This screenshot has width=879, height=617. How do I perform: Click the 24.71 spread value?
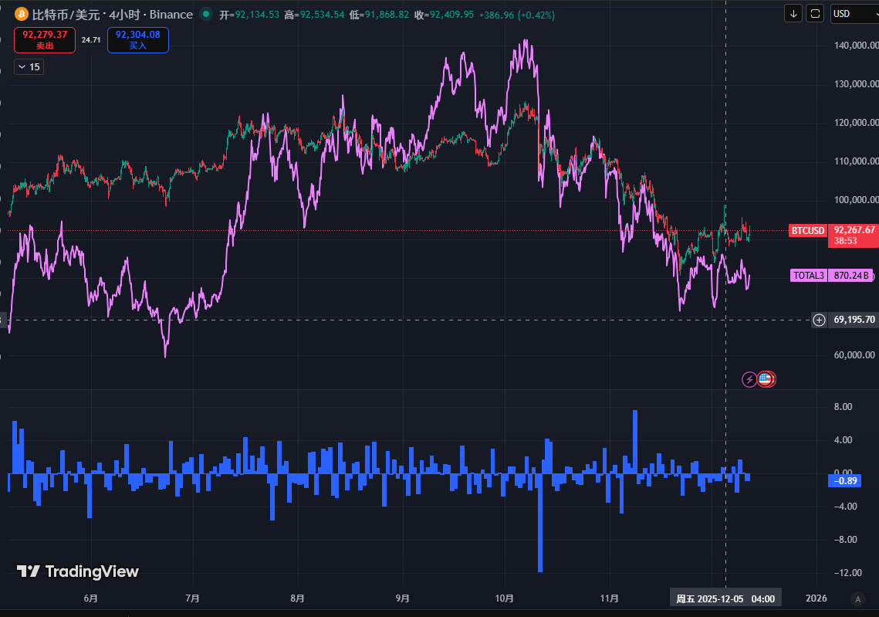click(91, 39)
